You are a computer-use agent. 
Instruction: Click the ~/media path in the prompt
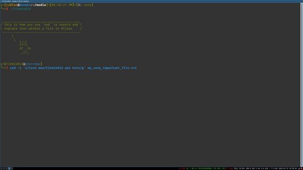pos(39,5)
